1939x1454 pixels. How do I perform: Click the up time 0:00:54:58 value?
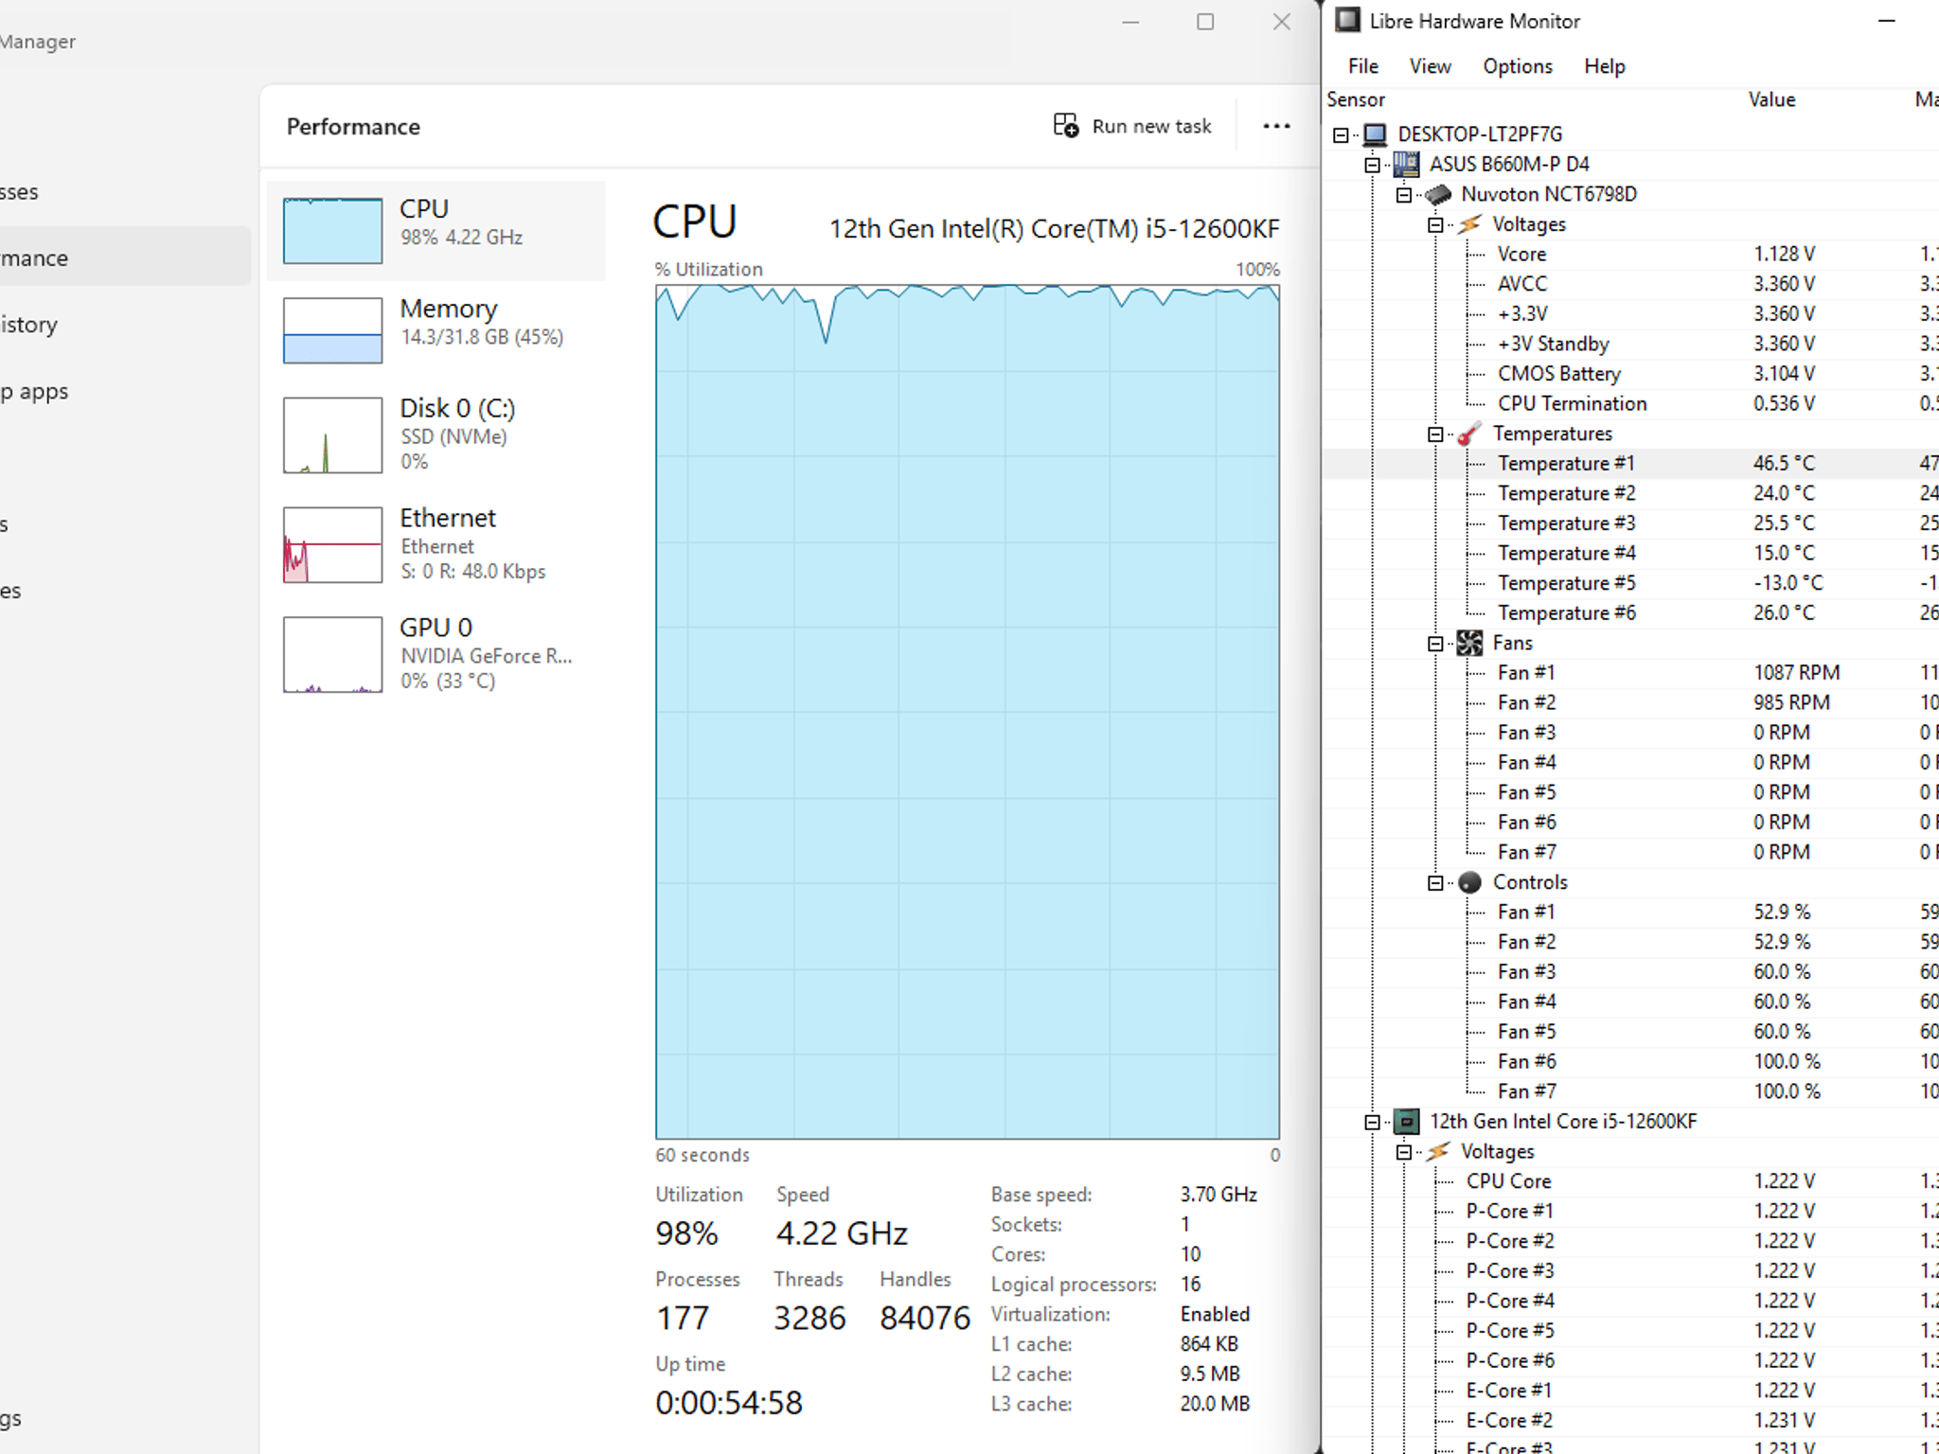pyautogui.click(x=729, y=1403)
